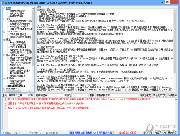Click the 打开 button beside tool dropdown
The image size is (180, 136).
[x=31, y=95]
